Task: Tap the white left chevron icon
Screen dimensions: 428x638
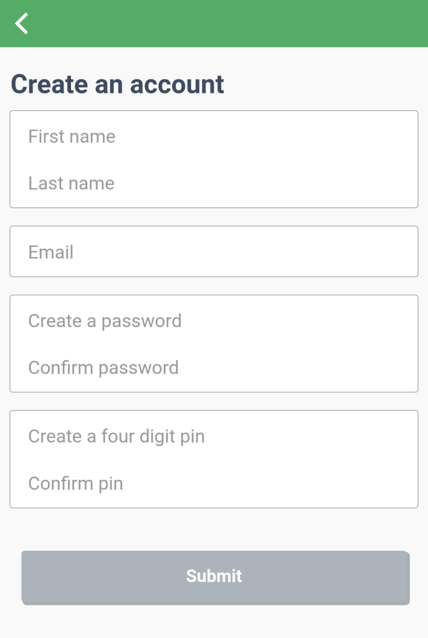Action: (x=22, y=24)
